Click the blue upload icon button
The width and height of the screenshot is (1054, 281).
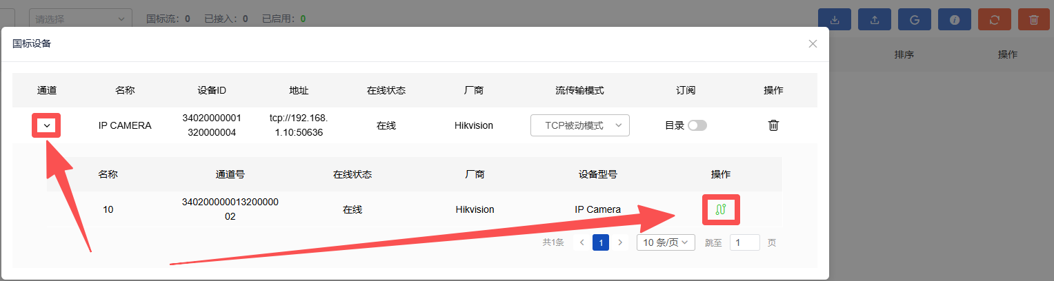875,19
